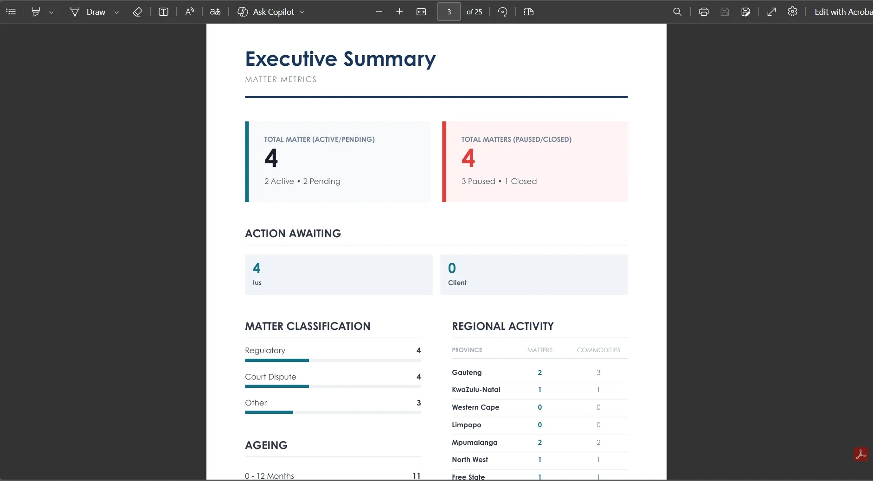Viewport: 873px width, 481px height.
Task: Open the Find search icon
Action: (677, 12)
